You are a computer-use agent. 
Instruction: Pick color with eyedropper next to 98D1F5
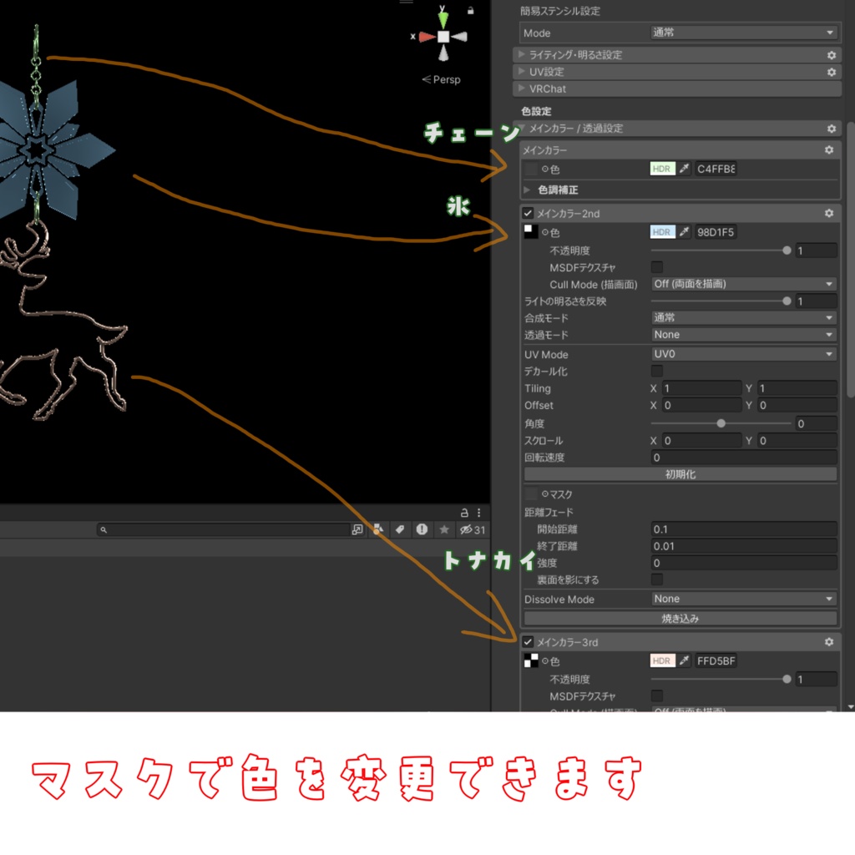coord(684,232)
